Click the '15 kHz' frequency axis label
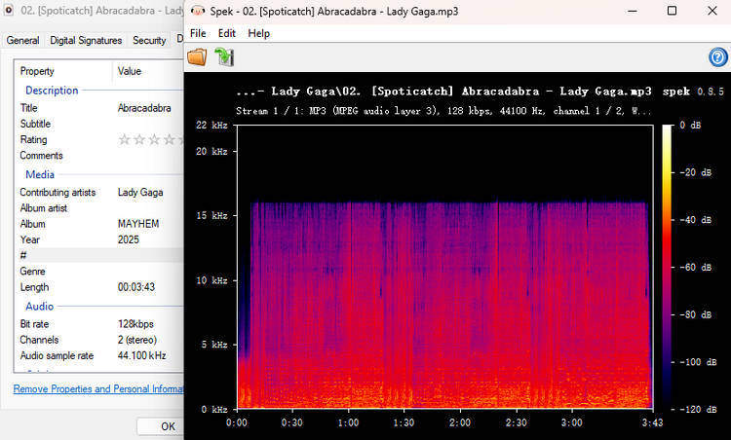Viewport: 731px width, 440px height. (x=212, y=215)
